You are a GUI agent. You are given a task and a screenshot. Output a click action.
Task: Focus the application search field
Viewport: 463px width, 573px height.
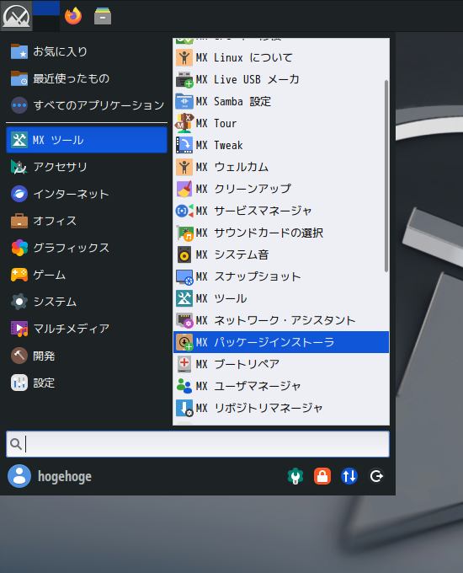point(198,444)
